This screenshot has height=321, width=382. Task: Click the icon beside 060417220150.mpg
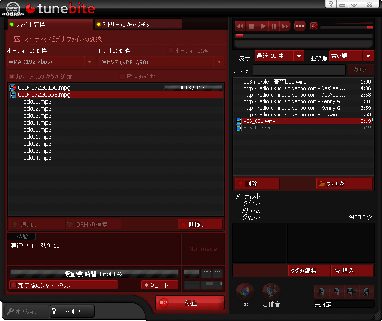[13, 87]
